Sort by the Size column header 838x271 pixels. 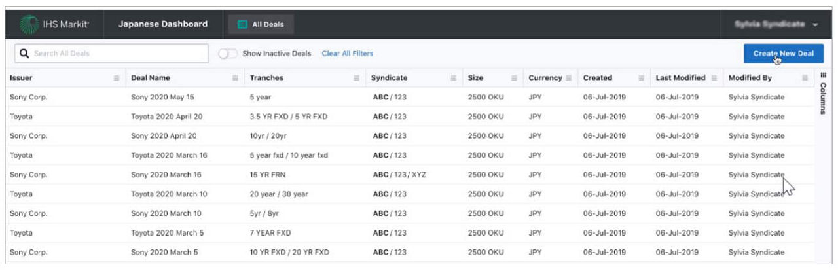click(476, 78)
